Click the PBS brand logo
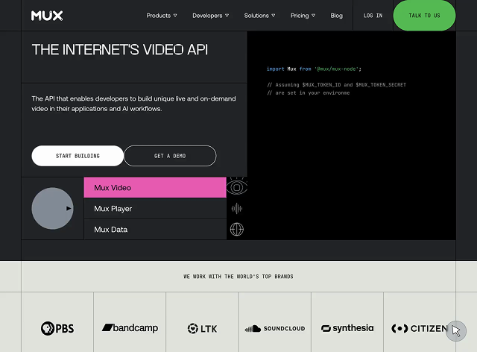 (x=57, y=328)
